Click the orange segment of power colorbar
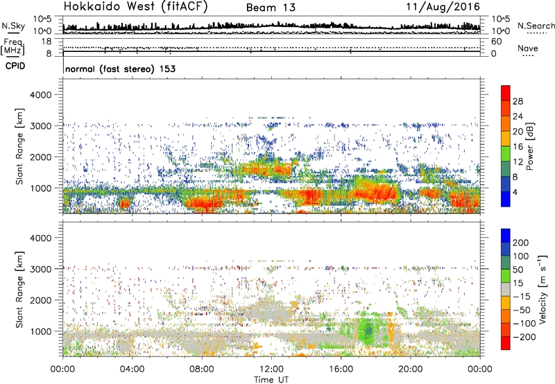Screen dimensions: 555x384 [506, 123]
